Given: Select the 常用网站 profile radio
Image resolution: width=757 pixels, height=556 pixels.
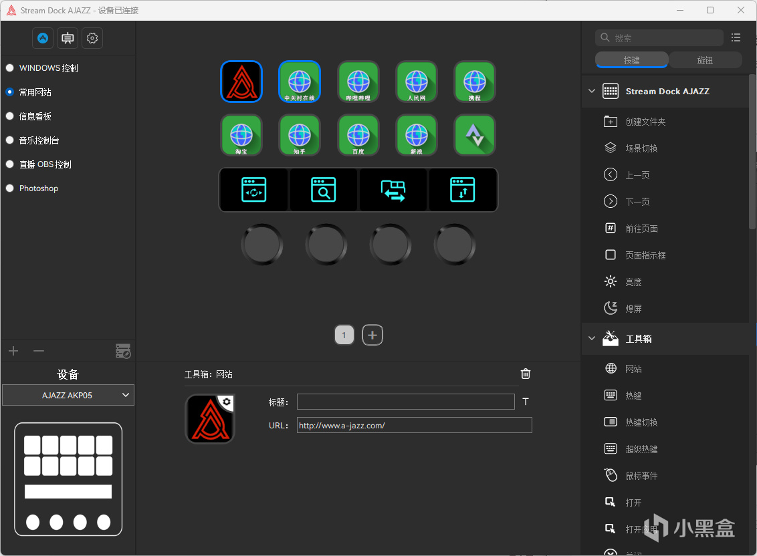Looking at the screenshot, I should 9,92.
